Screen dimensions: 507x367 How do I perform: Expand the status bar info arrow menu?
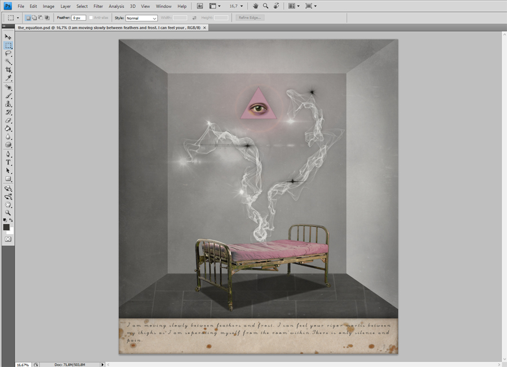tap(102, 364)
